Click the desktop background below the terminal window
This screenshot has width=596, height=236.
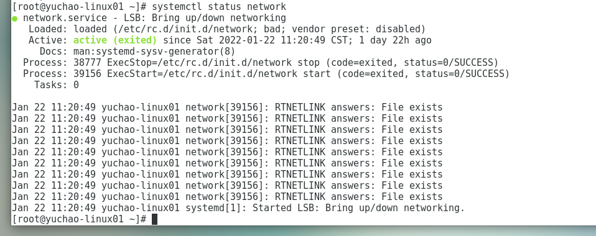(x=298, y=231)
